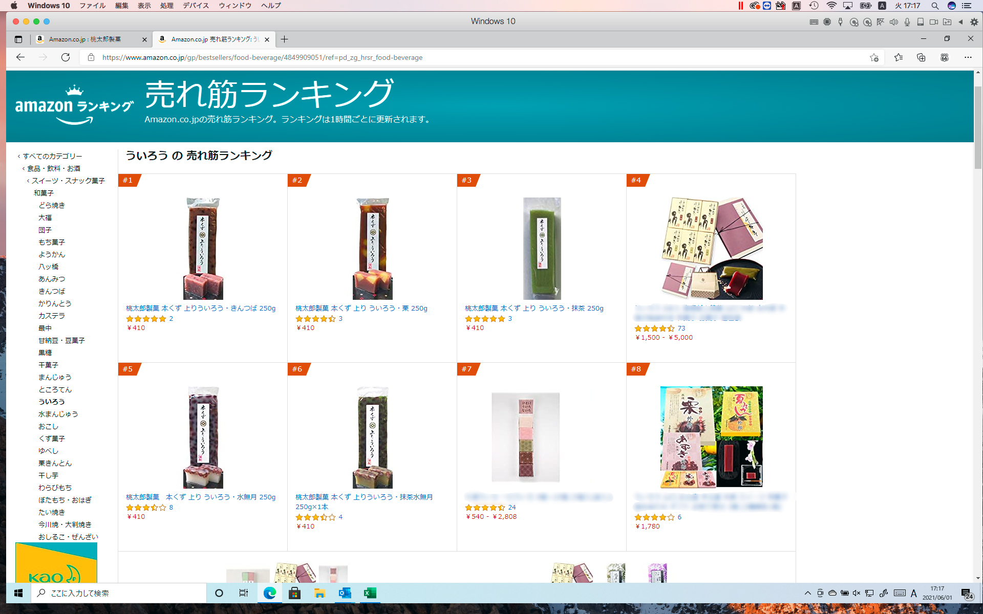
Task: Go back with the browser back arrow
Action: click(20, 57)
